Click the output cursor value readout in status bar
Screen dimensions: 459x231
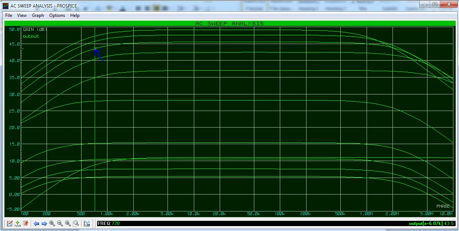[432, 223]
